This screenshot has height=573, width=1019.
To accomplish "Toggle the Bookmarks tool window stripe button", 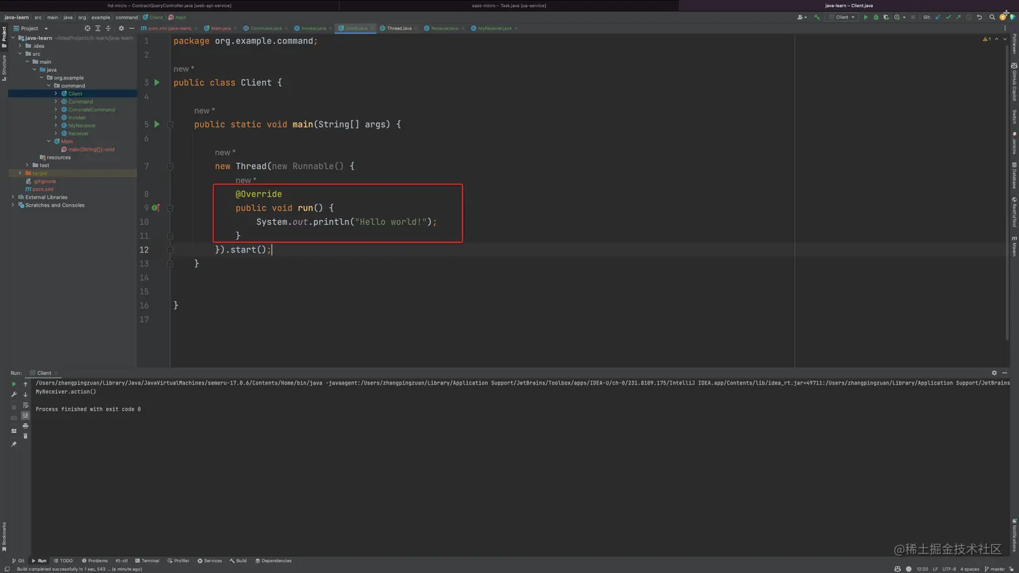I will coord(4,537).
